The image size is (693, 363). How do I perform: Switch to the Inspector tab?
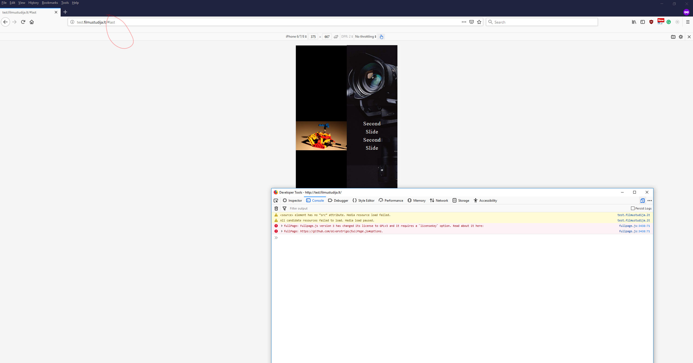292,201
